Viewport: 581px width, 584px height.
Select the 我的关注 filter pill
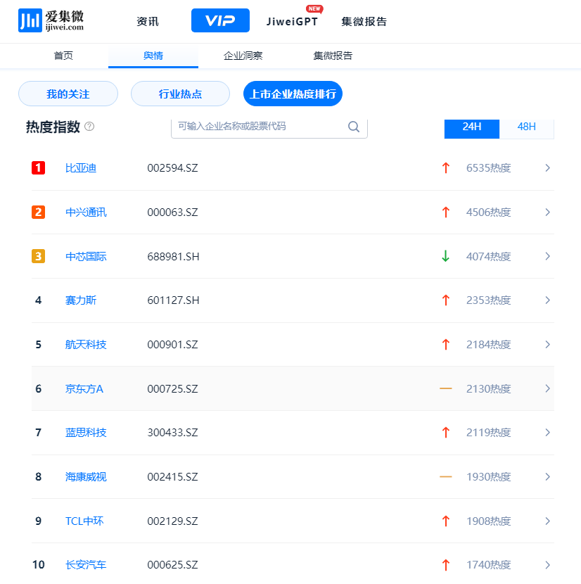tap(68, 94)
